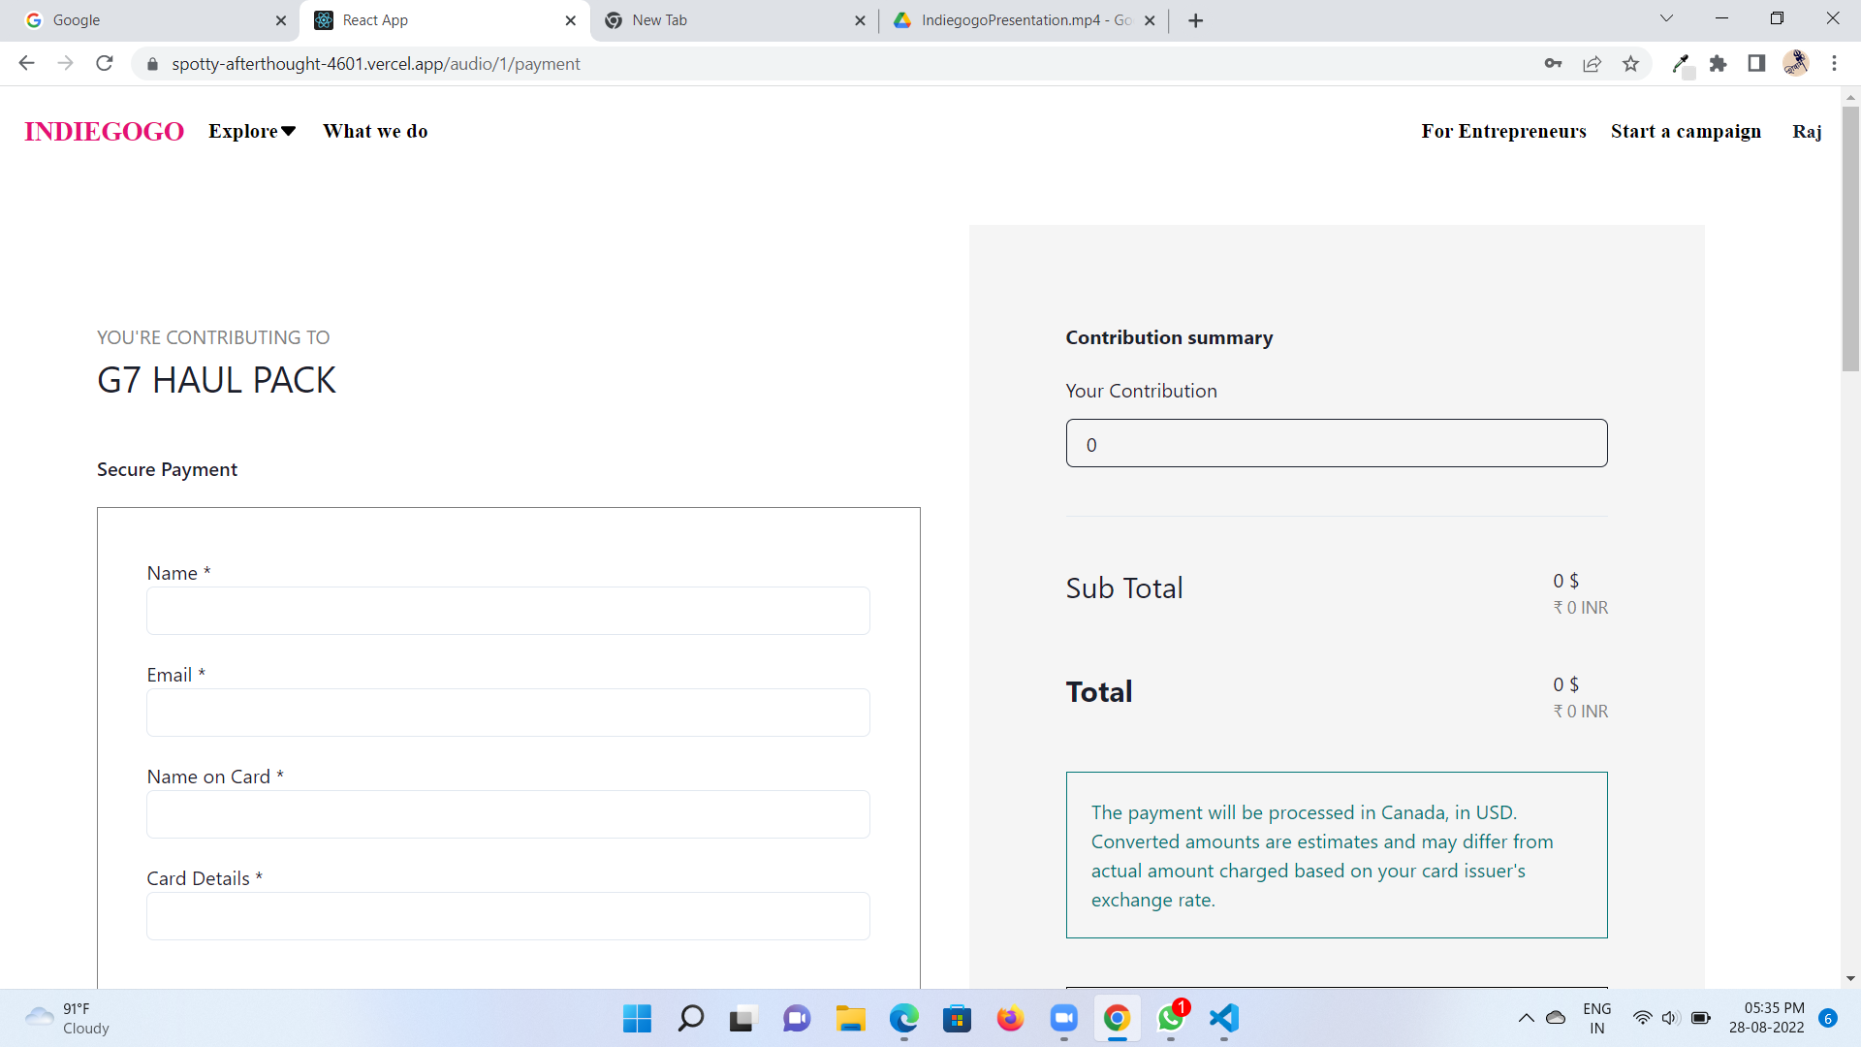Reload the current page
This screenshot has height=1047, width=1861.
pyautogui.click(x=105, y=63)
